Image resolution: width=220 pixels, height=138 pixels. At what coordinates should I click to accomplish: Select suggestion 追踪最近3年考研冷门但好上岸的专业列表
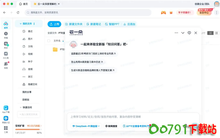[93, 54]
